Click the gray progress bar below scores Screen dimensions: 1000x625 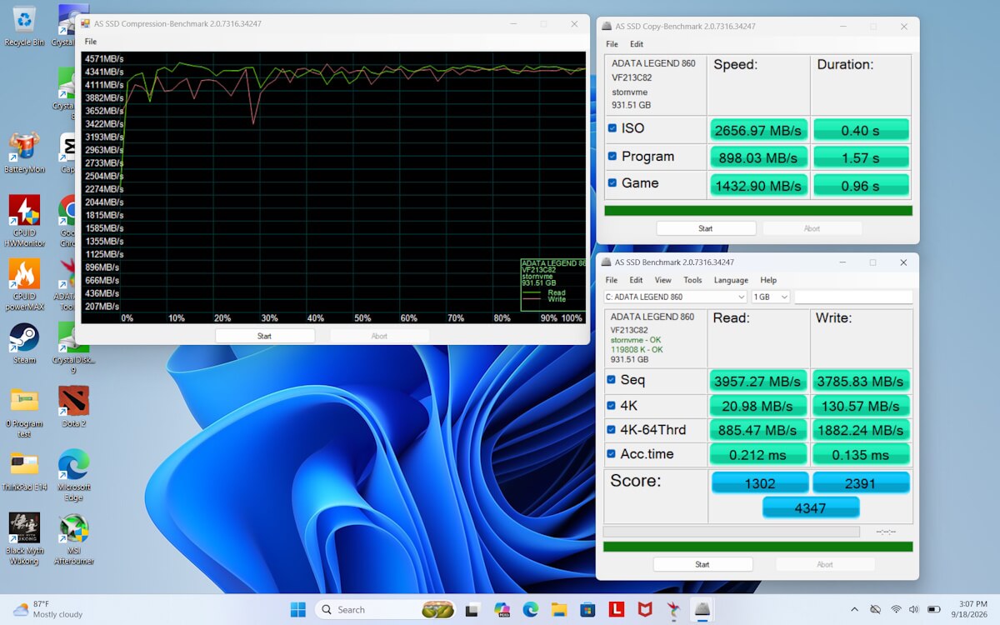731,531
